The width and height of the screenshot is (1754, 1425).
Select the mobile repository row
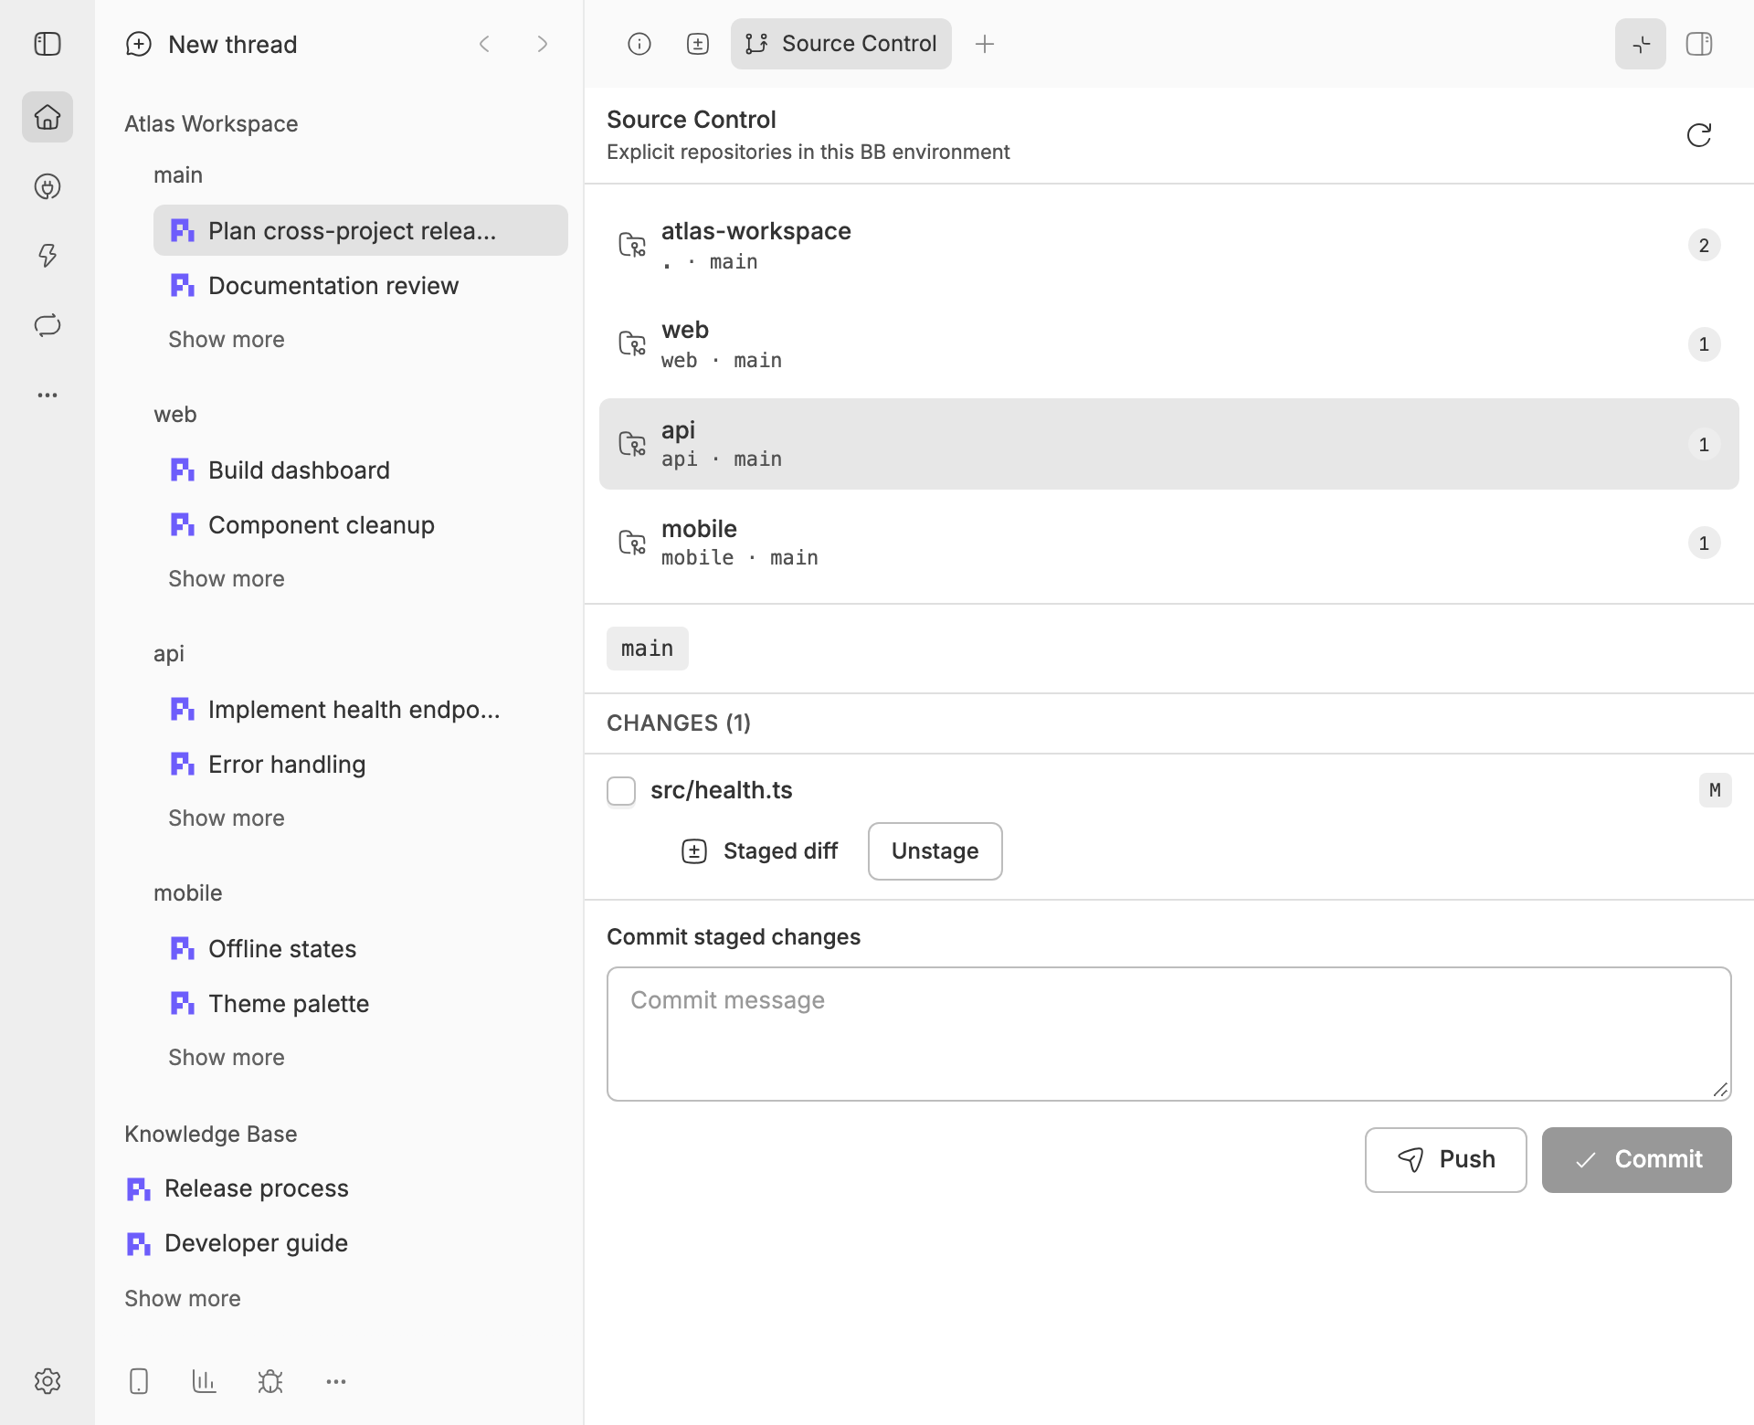(x=1169, y=543)
